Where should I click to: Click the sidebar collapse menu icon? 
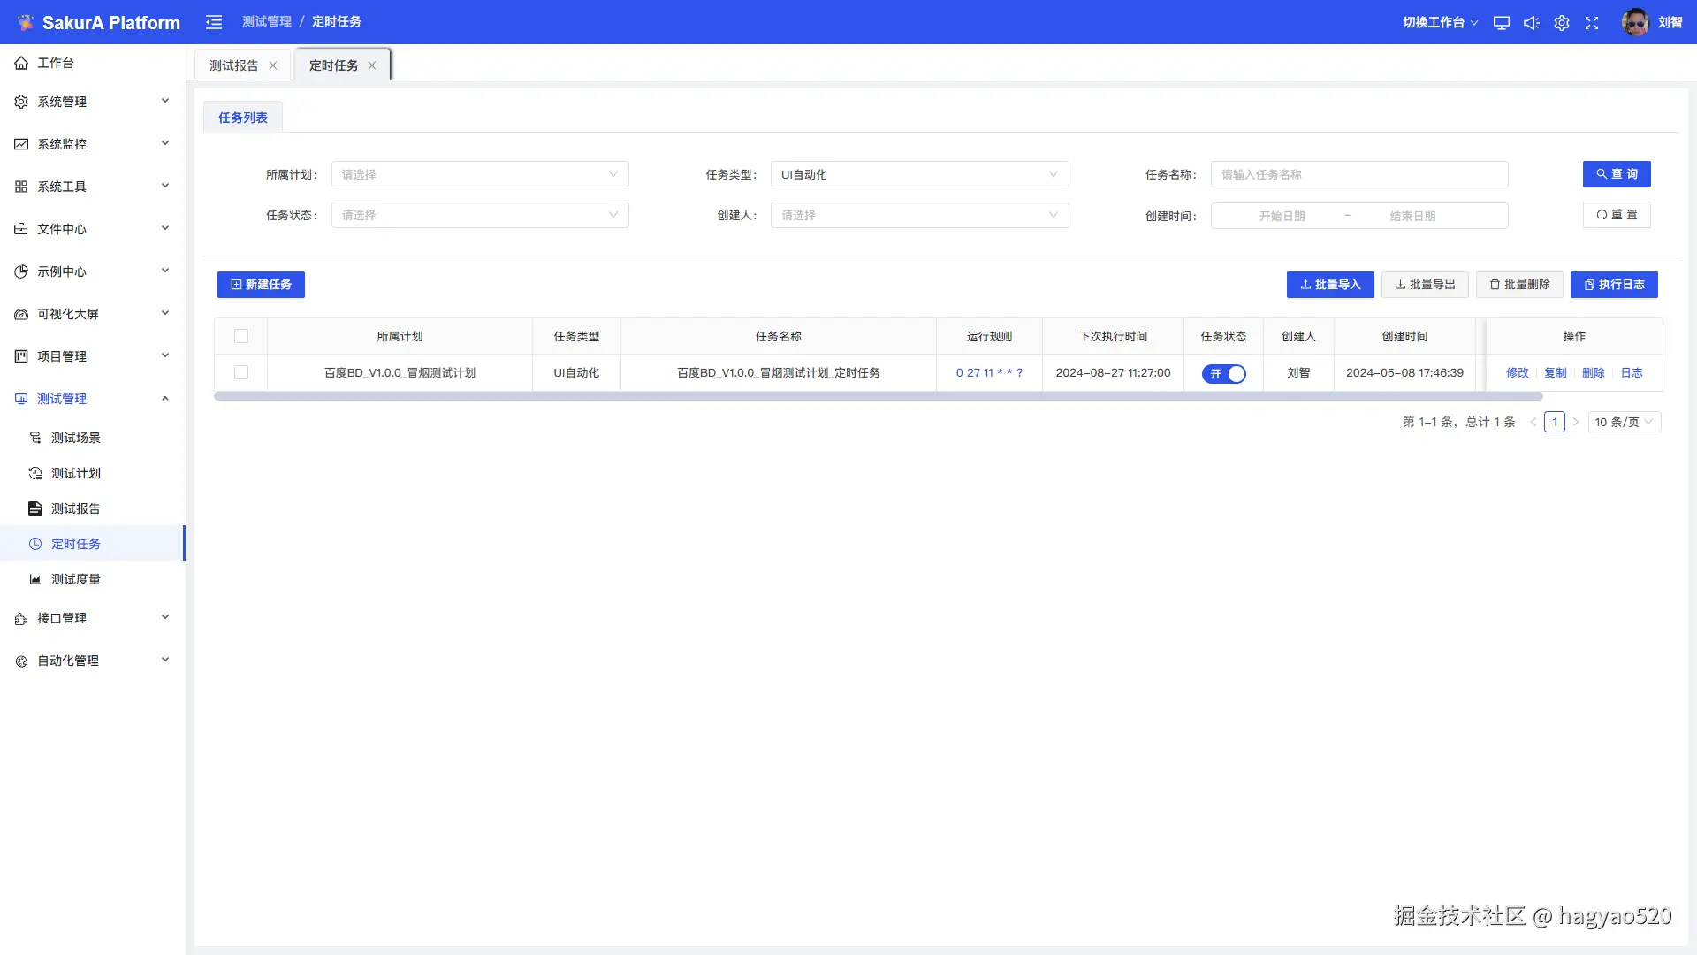214,22
